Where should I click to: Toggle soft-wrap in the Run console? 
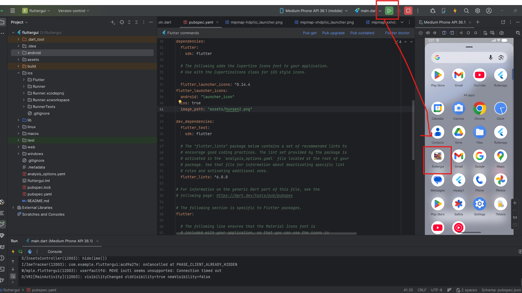13,276
